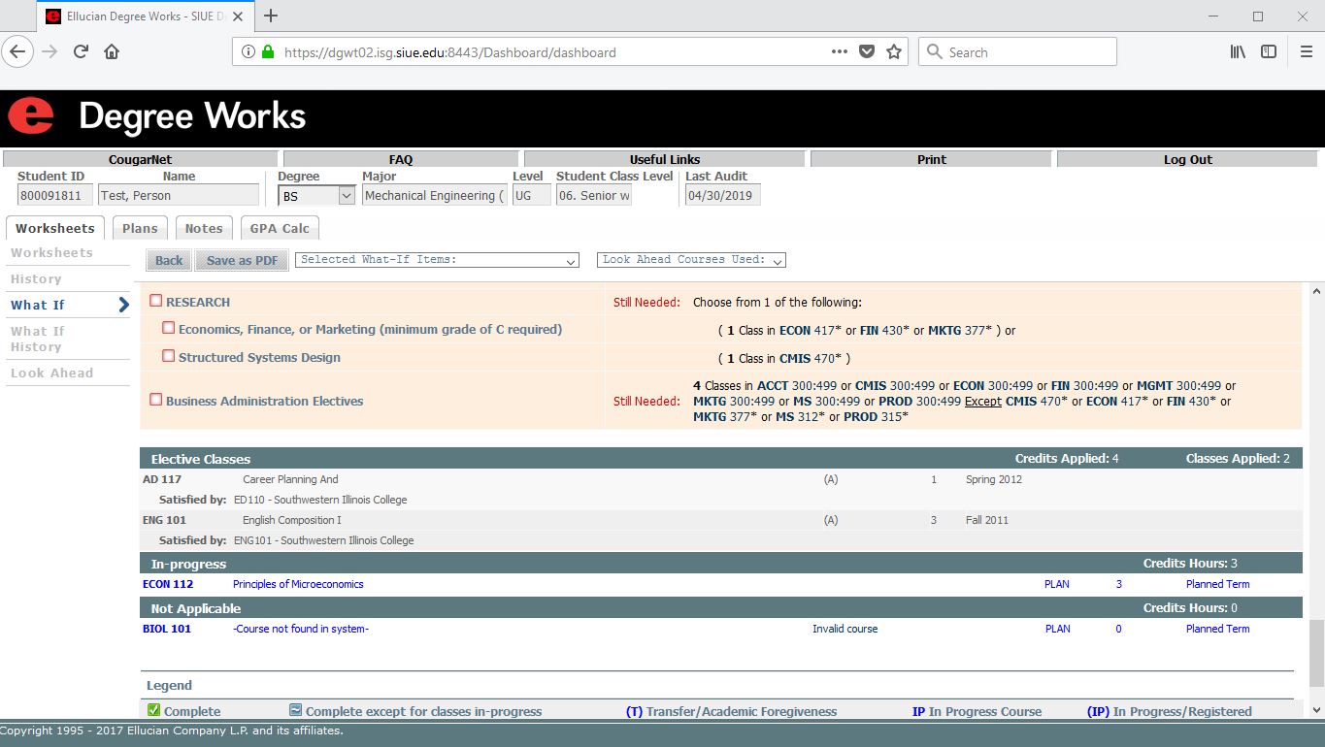Open the Plans tab
The height and width of the screenshot is (747, 1325).
(x=140, y=229)
